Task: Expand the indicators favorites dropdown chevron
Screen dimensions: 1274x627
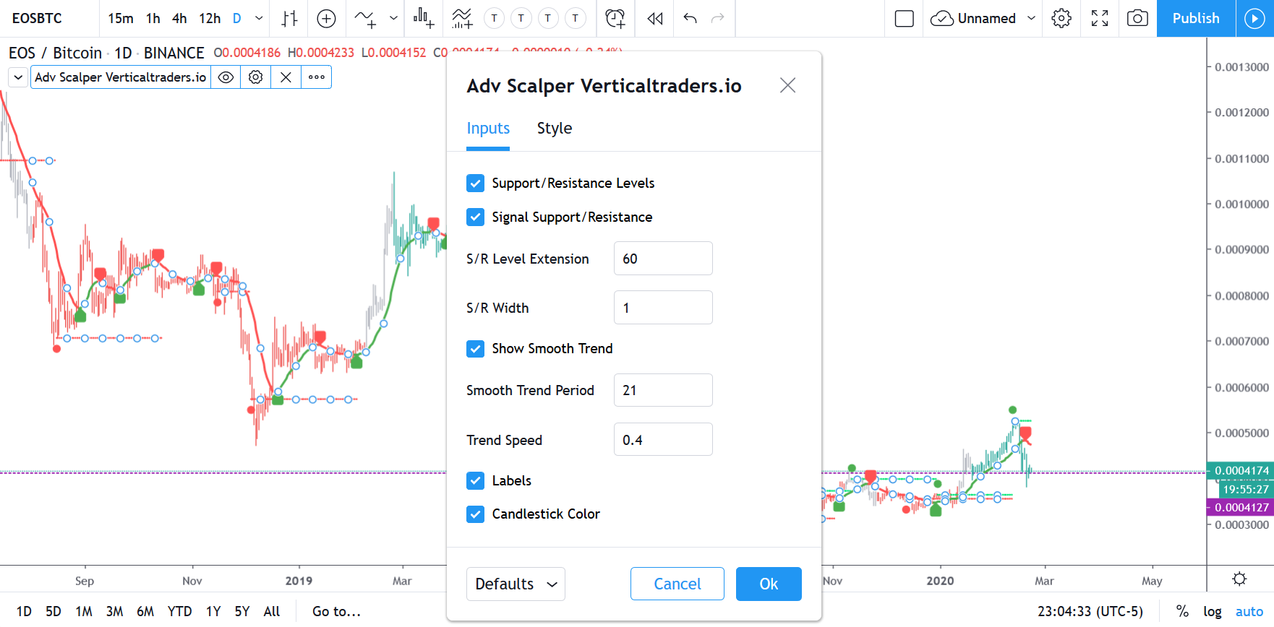Action: (x=393, y=19)
